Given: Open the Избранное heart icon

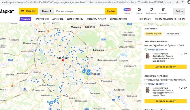Looking at the screenshot, I should [151, 10].
